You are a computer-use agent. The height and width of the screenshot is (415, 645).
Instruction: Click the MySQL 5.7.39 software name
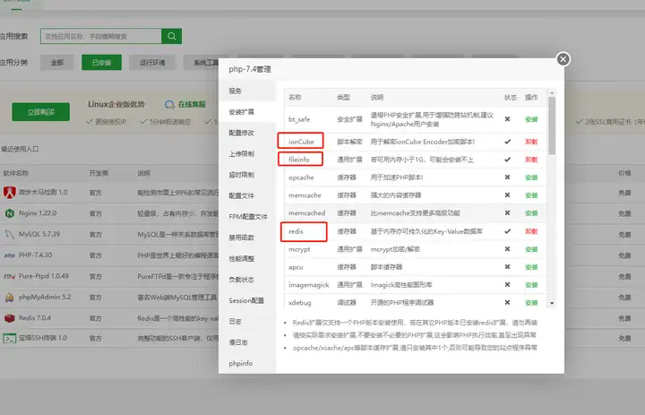coord(39,234)
